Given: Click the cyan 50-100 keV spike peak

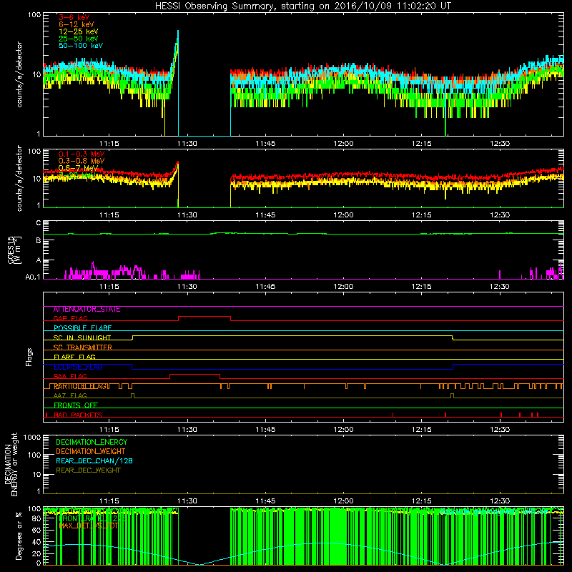Looking at the screenshot, I should [177, 31].
